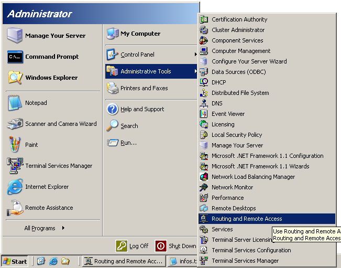Click the Computer Management icon

tap(204, 51)
